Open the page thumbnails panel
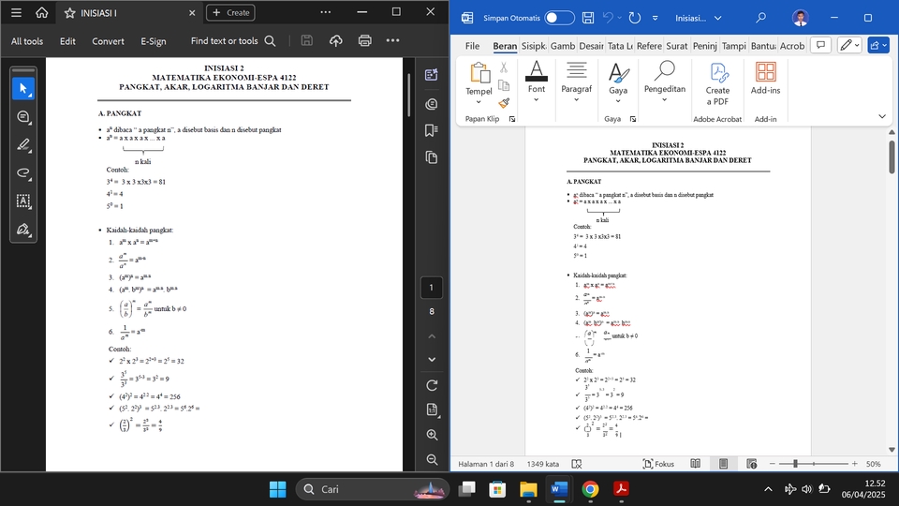The height and width of the screenshot is (506, 899). 432,157
